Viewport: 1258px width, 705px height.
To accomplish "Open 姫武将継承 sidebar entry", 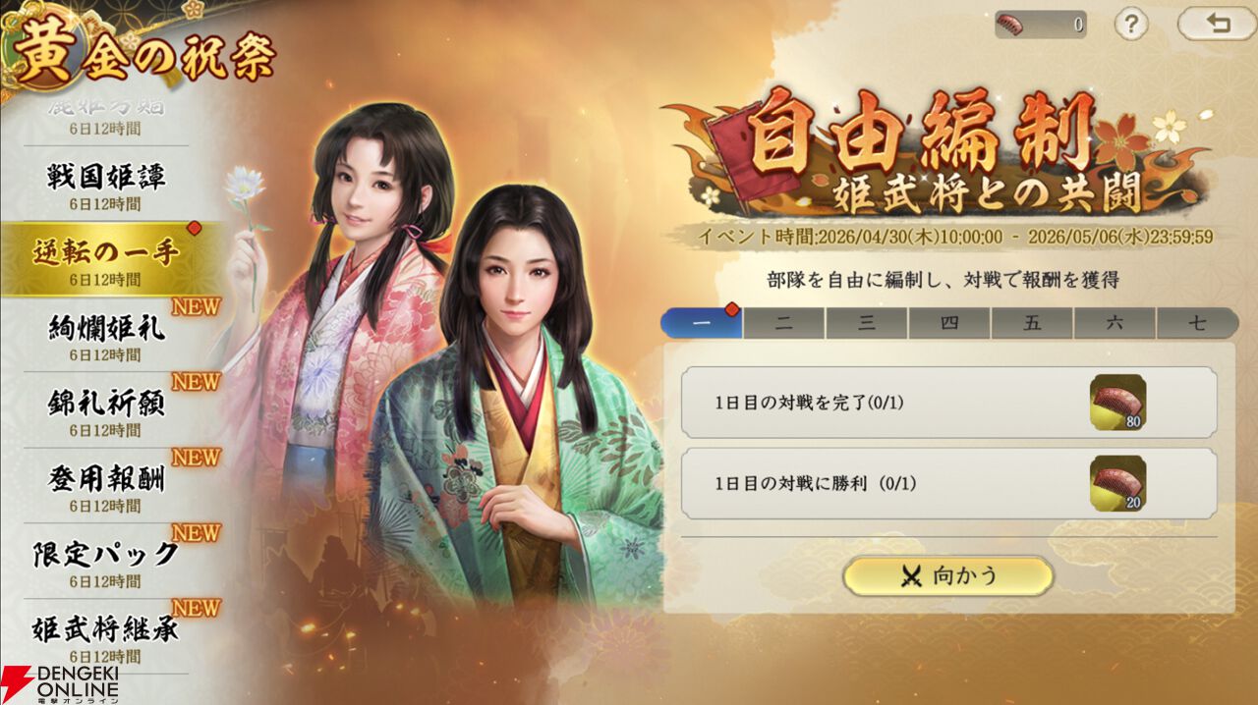I will pos(106,637).
